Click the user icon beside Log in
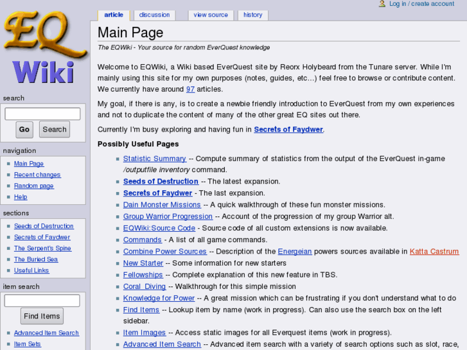The image size is (467, 350). pyautogui.click(x=382, y=4)
